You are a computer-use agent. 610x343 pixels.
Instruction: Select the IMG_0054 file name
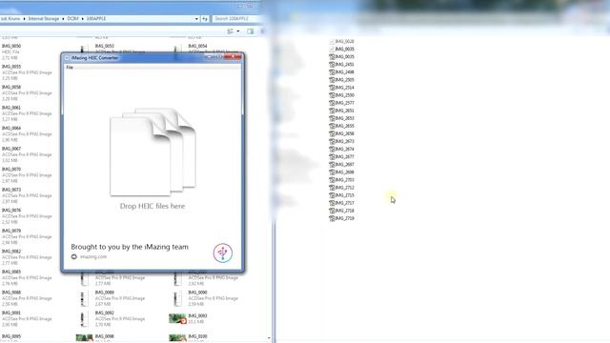197,46
